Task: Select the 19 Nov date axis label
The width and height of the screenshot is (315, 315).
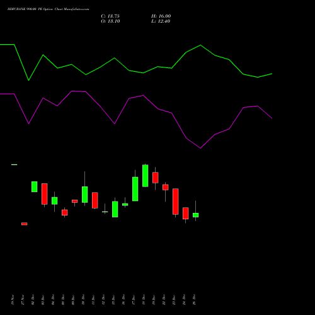Action: pos(13,300)
